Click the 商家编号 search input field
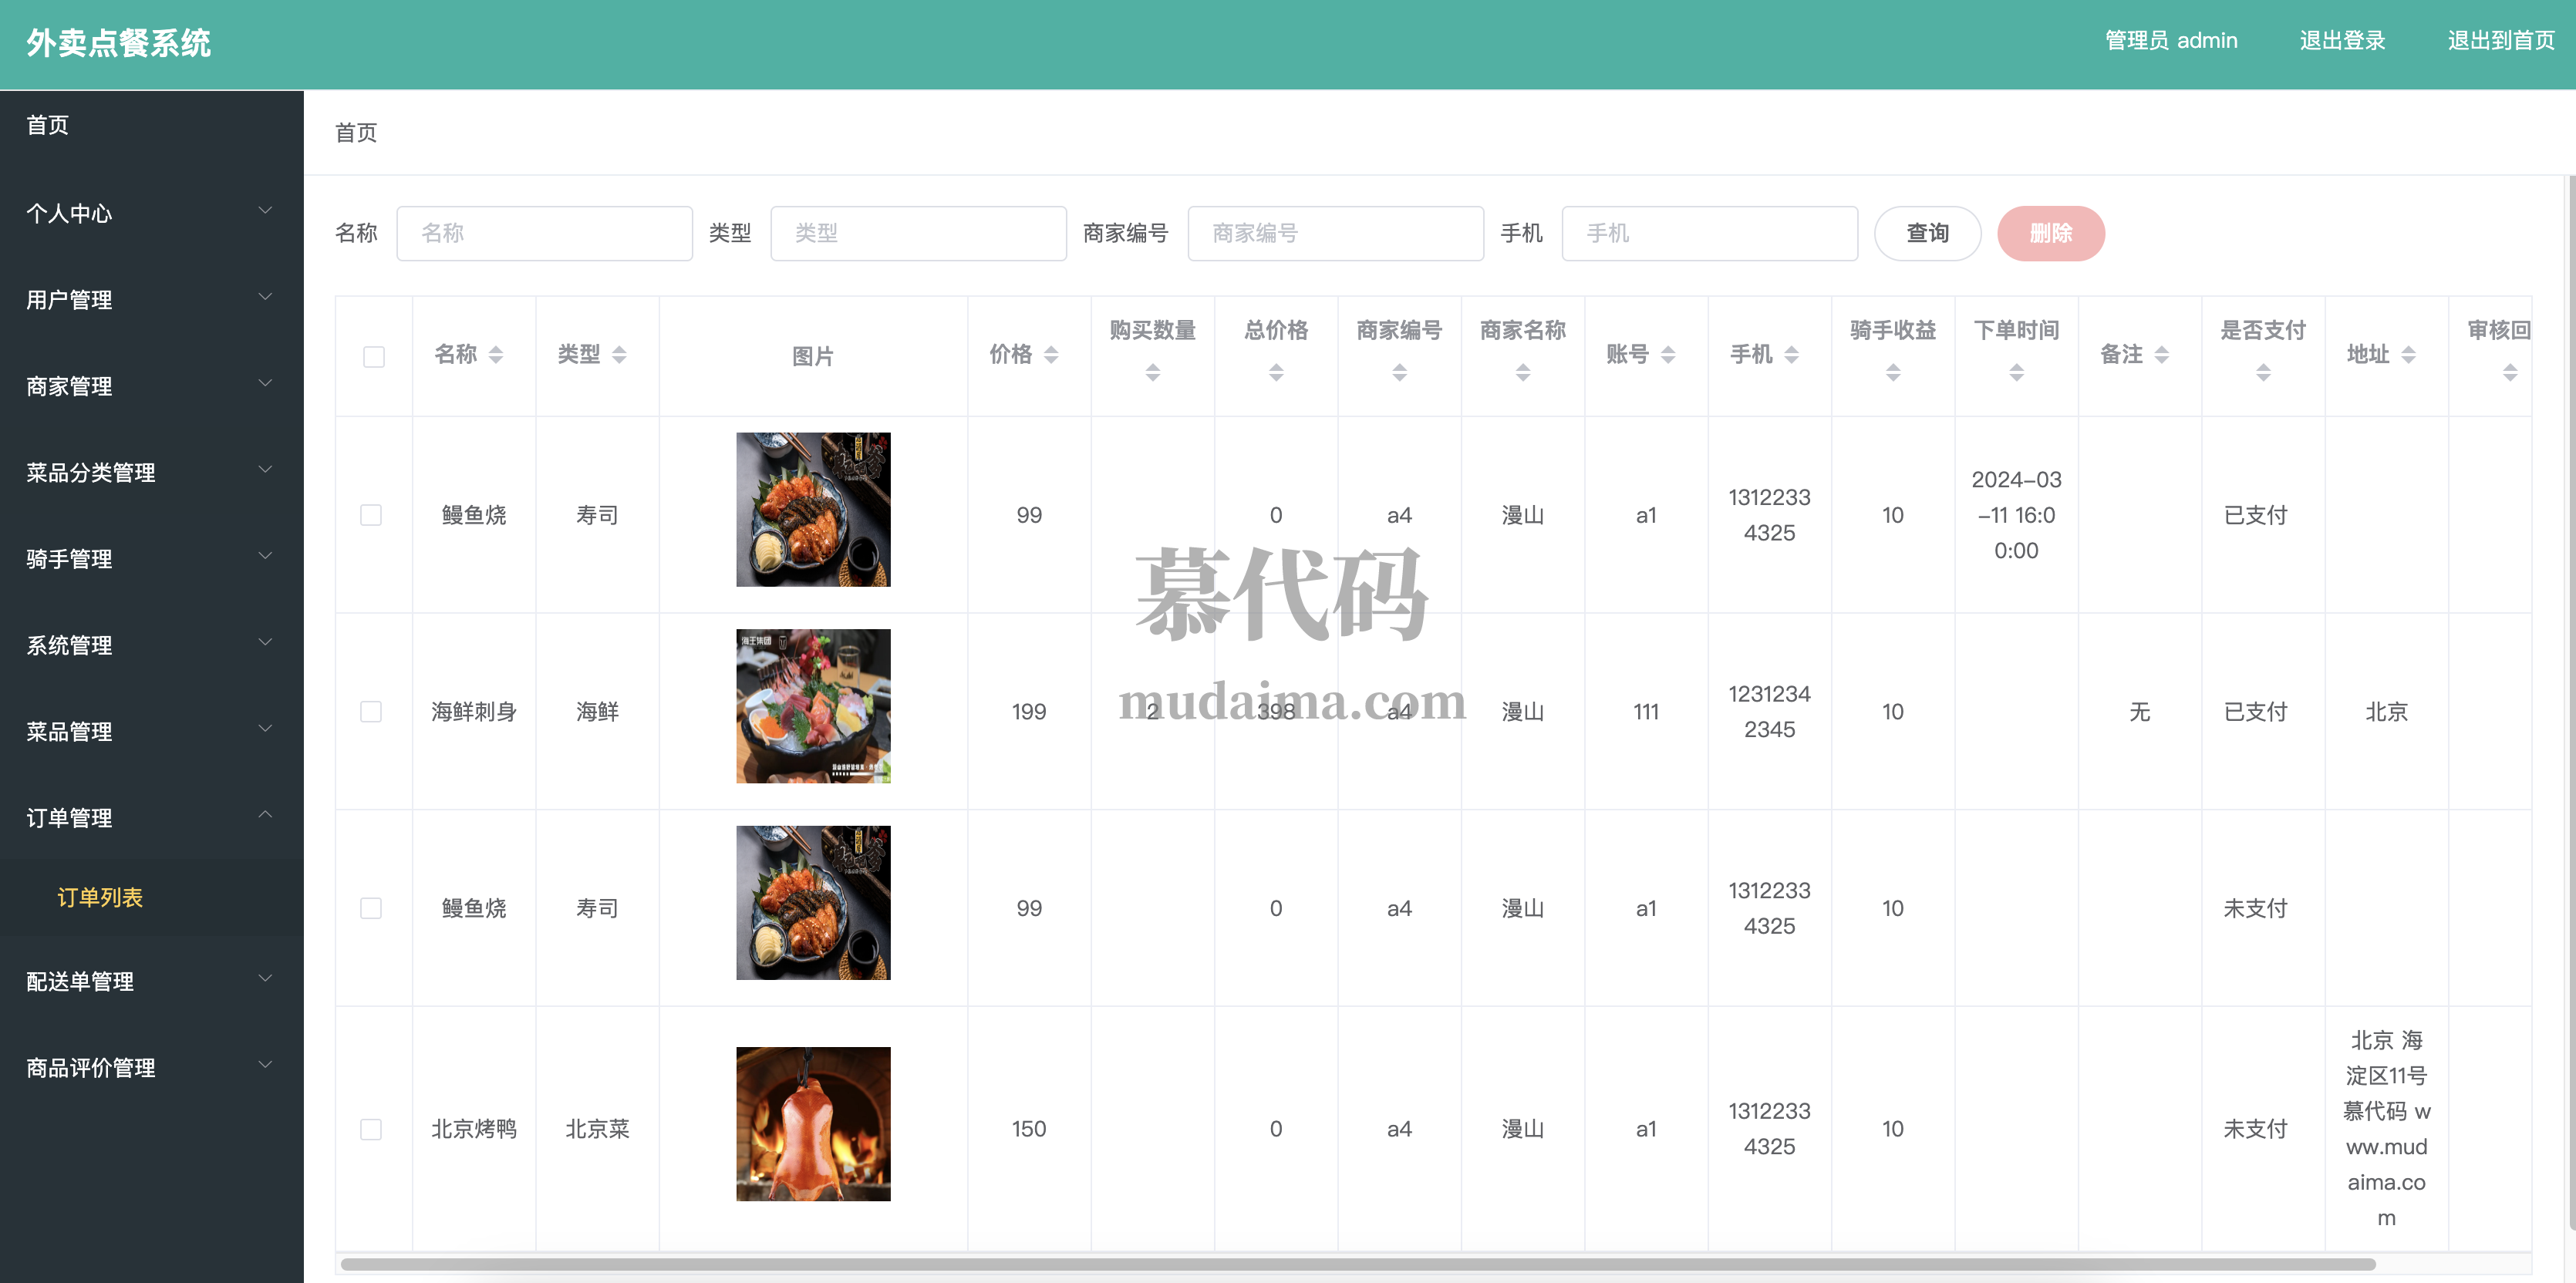The height and width of the screenshot is (1283, 2576). [x=1334, y=233]
